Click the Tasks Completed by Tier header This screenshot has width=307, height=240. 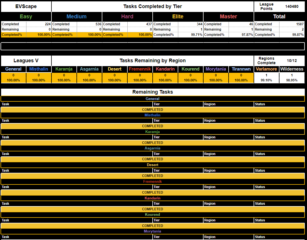pyautogui.click(x=152, y=6)
